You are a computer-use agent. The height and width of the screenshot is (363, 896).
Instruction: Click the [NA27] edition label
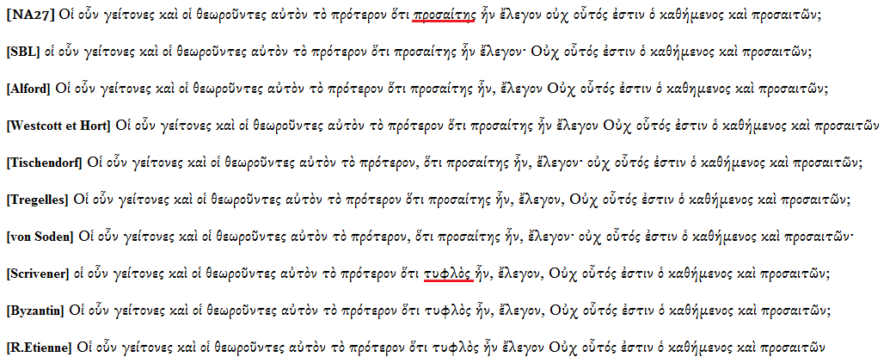(x=30, y=15)
